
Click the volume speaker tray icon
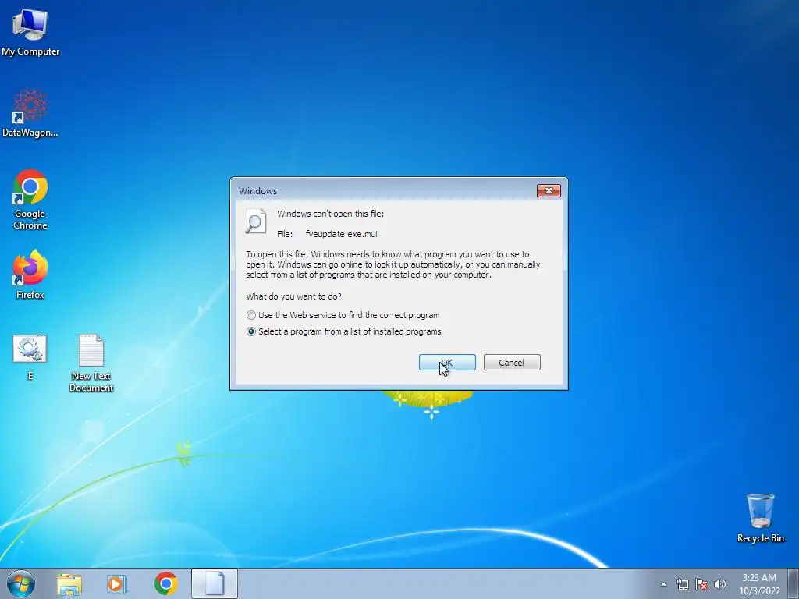pyautogui.click(x=720, y=584)
